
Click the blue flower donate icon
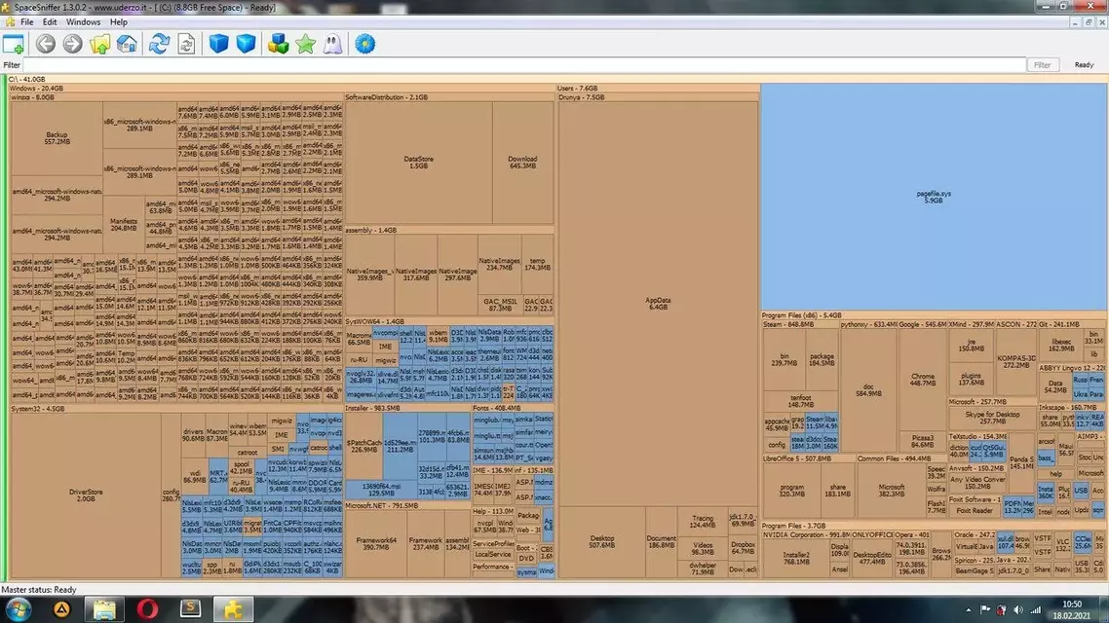tap(364, 44)
